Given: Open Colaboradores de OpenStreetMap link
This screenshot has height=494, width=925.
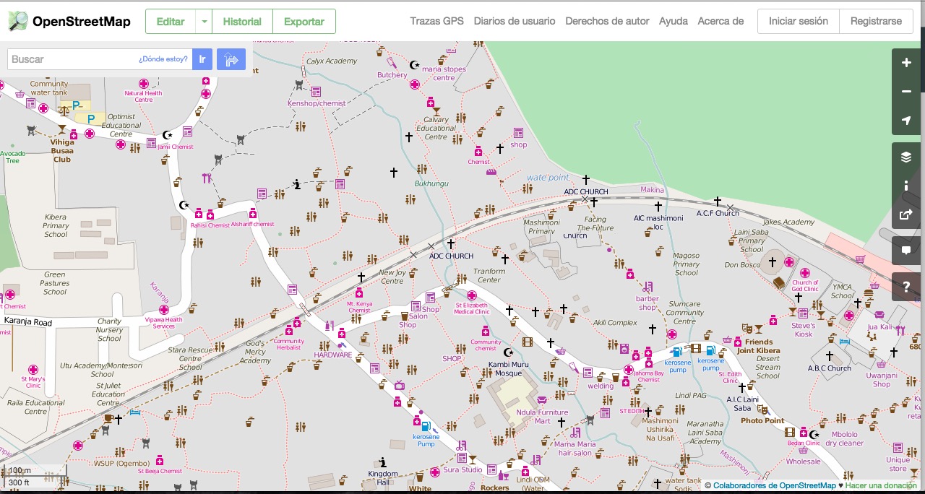Looking at the screenshot, I should (x=774, y=486).
